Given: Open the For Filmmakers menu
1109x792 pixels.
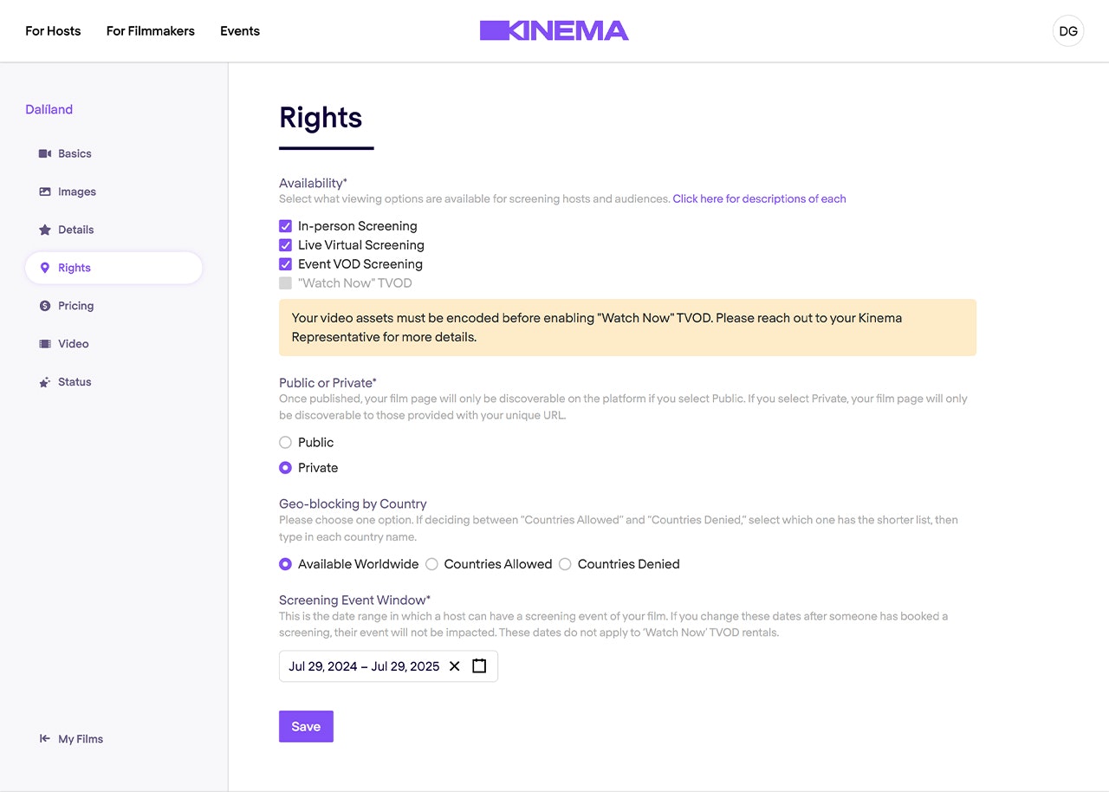Looking at the screenshot, I should coord(151,31).
